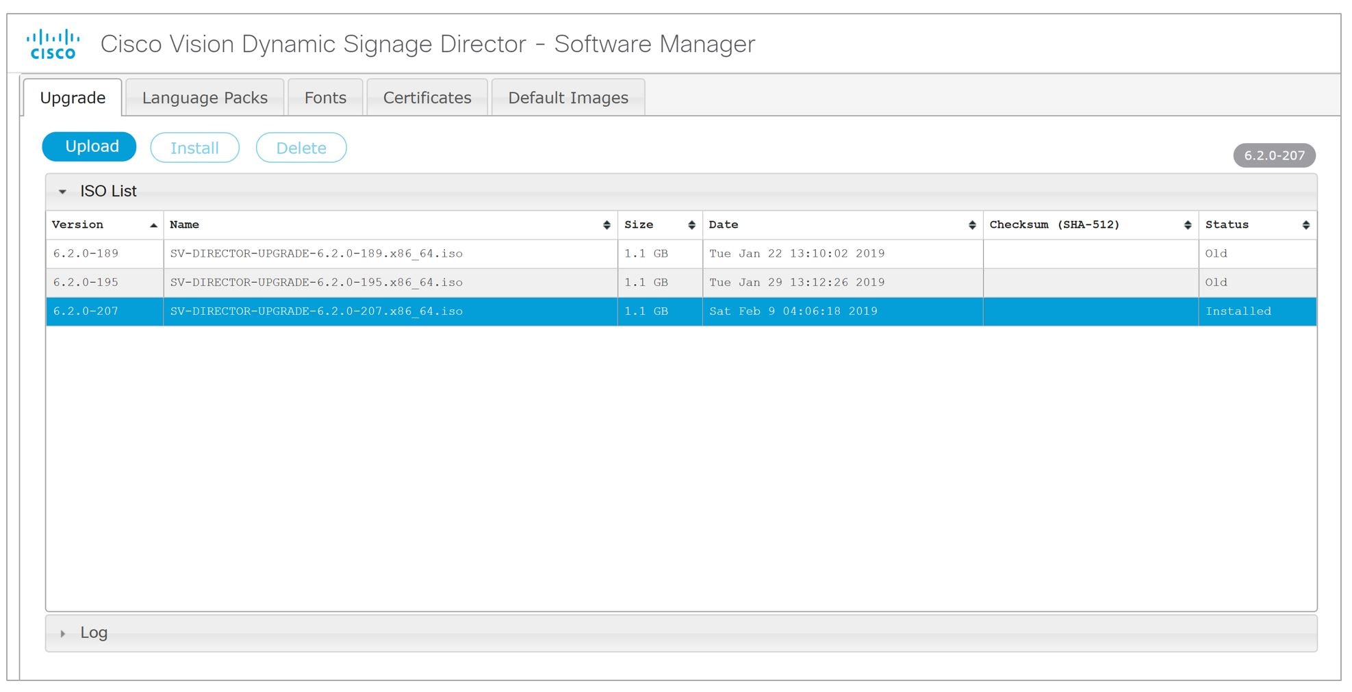The width and height of the screenshot is (1352, 692).
Task: Click the ISO List disclosure triangle
Action: (x=64, y=192)
